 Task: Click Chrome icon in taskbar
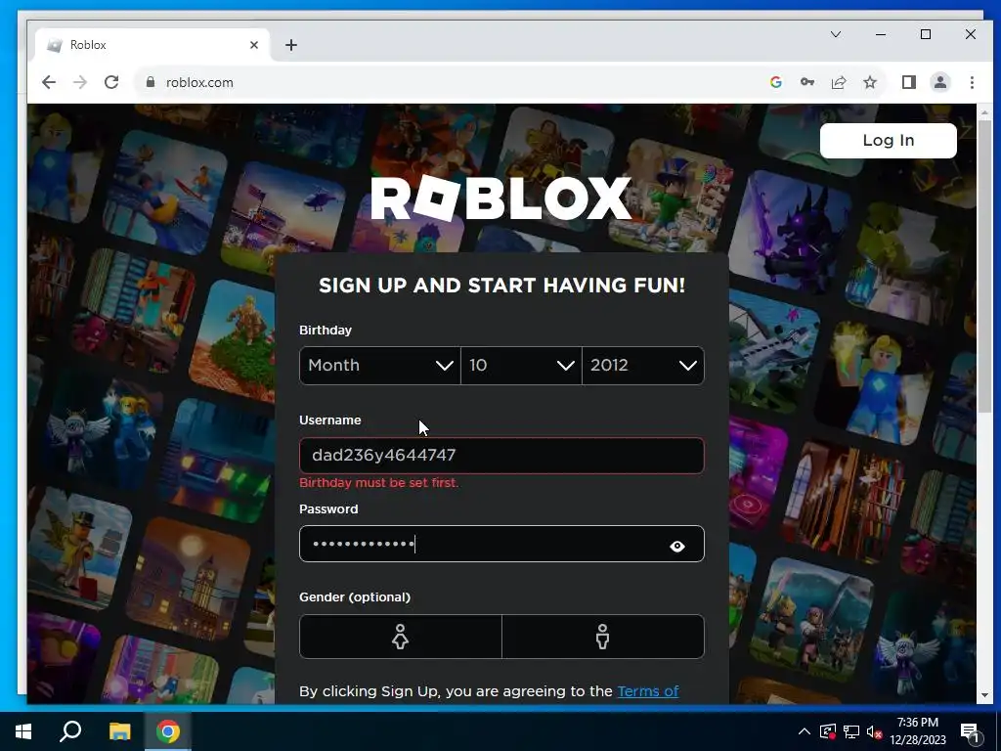click(x=168, y=731)
